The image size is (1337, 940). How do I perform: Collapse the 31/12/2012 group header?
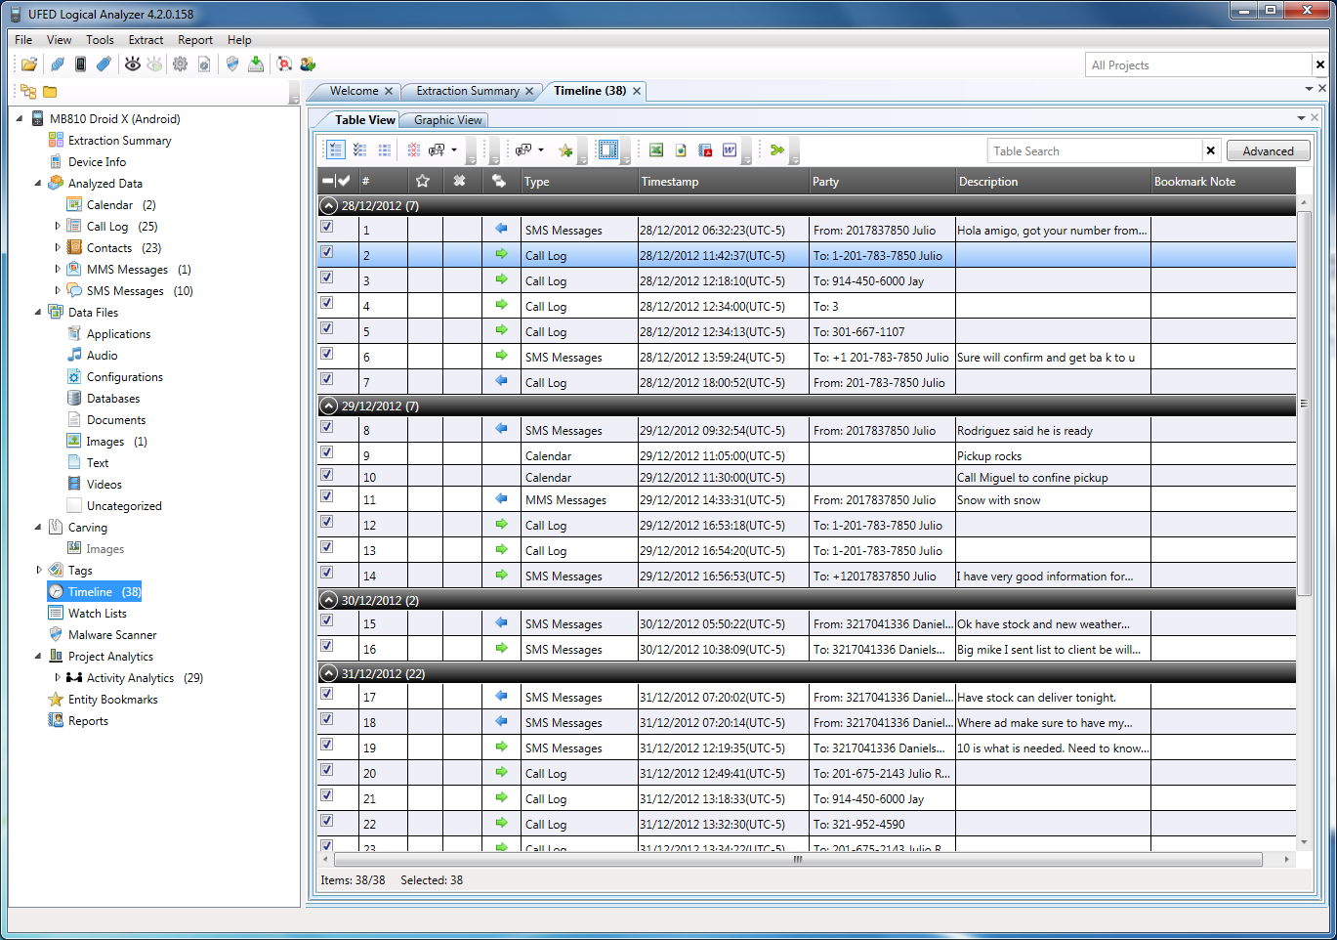pyautogui.click(x=328, y=672)
